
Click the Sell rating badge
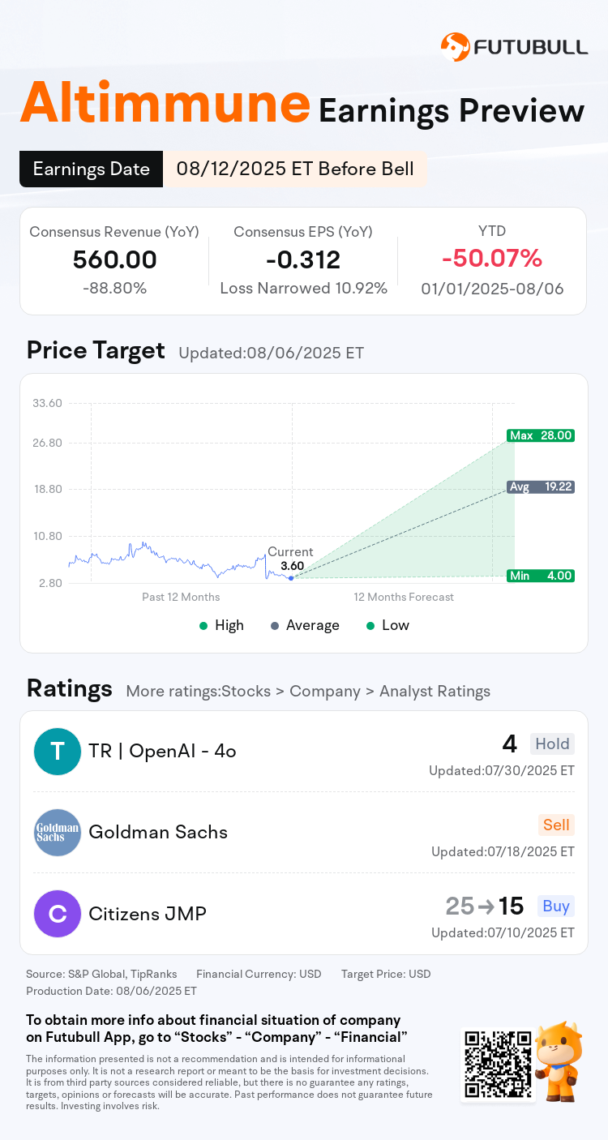coord(556,825)
